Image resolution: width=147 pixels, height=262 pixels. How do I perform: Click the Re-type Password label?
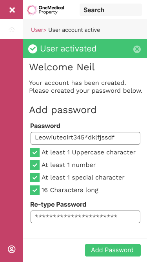click(x=58, y=204)
